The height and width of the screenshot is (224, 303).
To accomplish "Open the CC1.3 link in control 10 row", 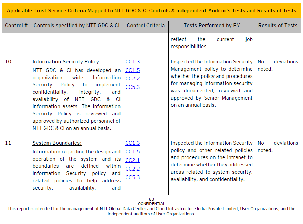I will 133,62.
